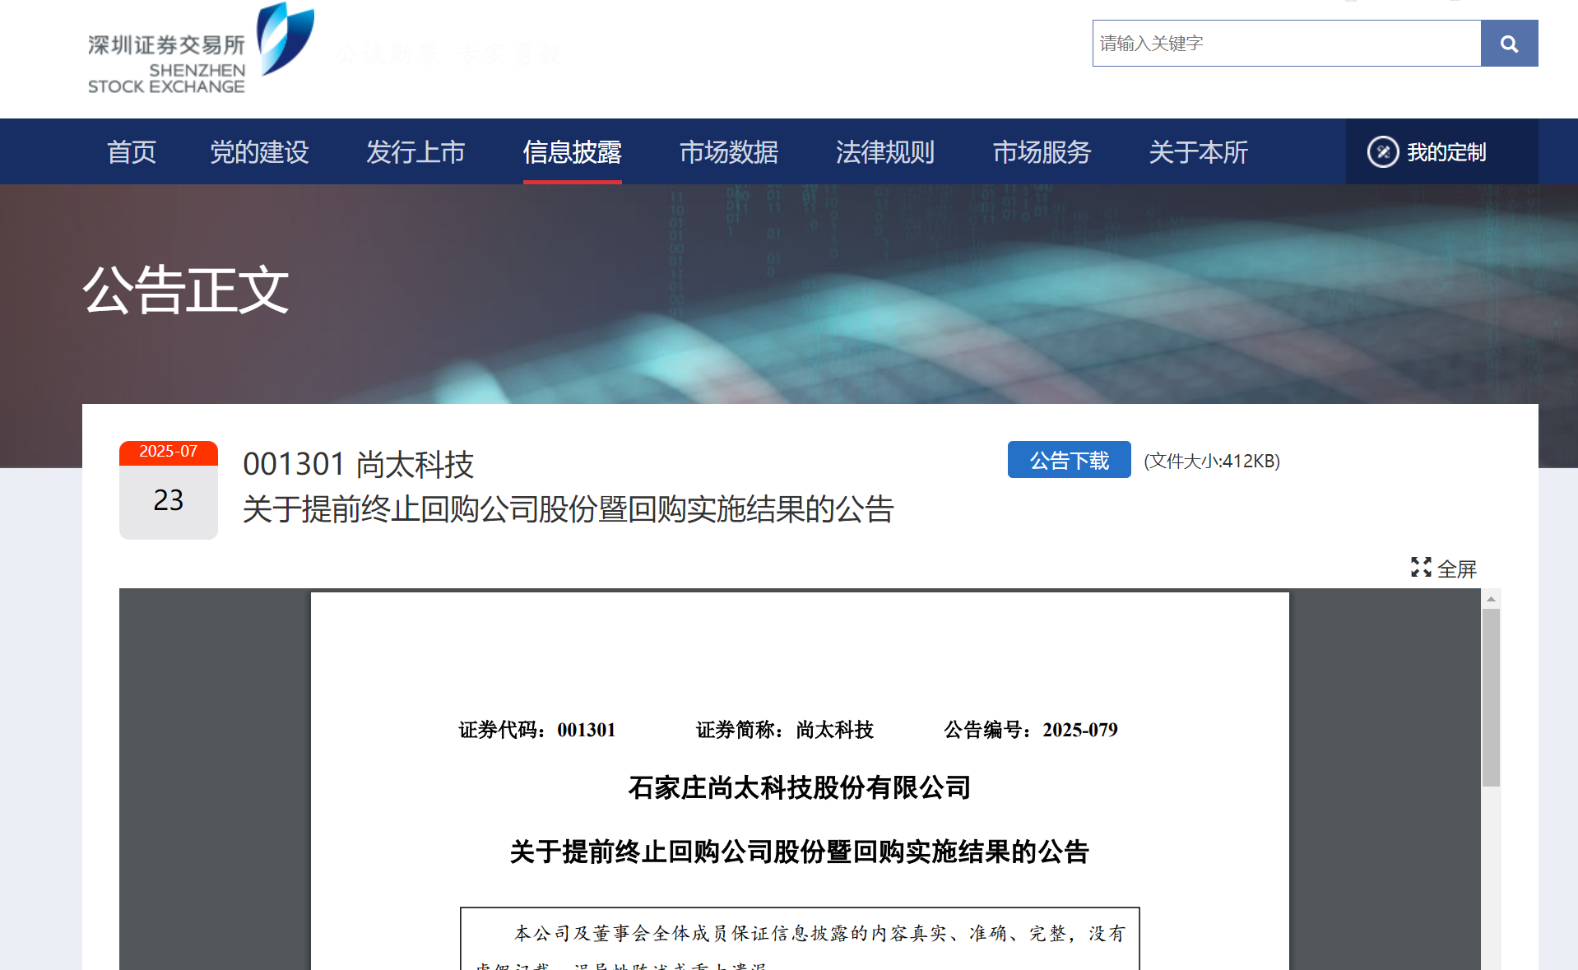Viewport: 1578px width, 970px height.
Task: Click the fullscreen 全屏 icon
Action: coord(1421,567)
